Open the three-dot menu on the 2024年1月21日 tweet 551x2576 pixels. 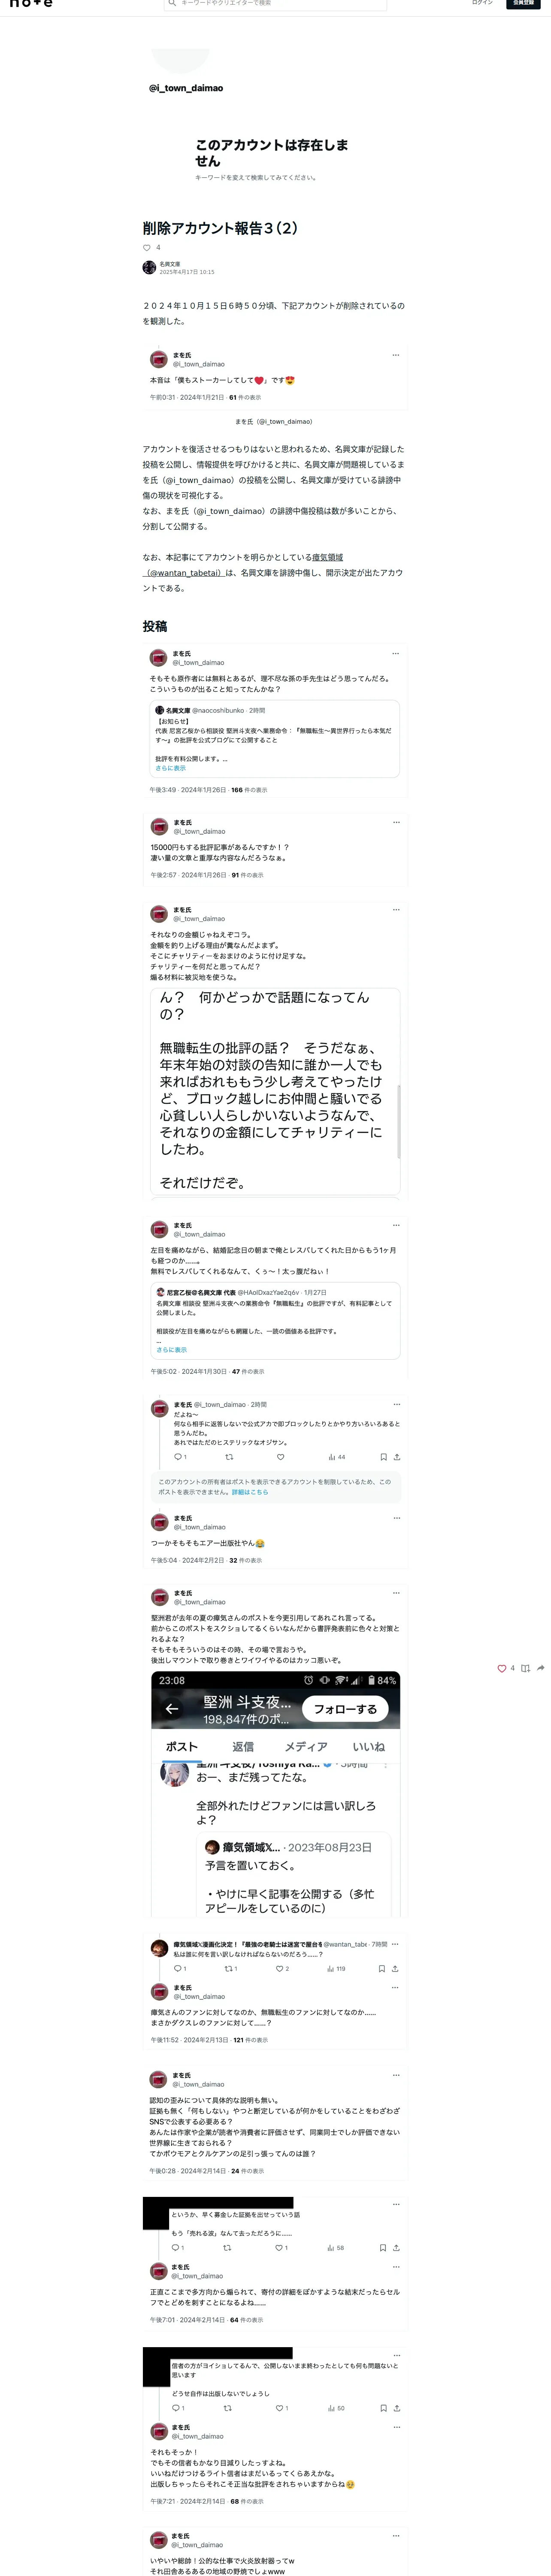396,355
